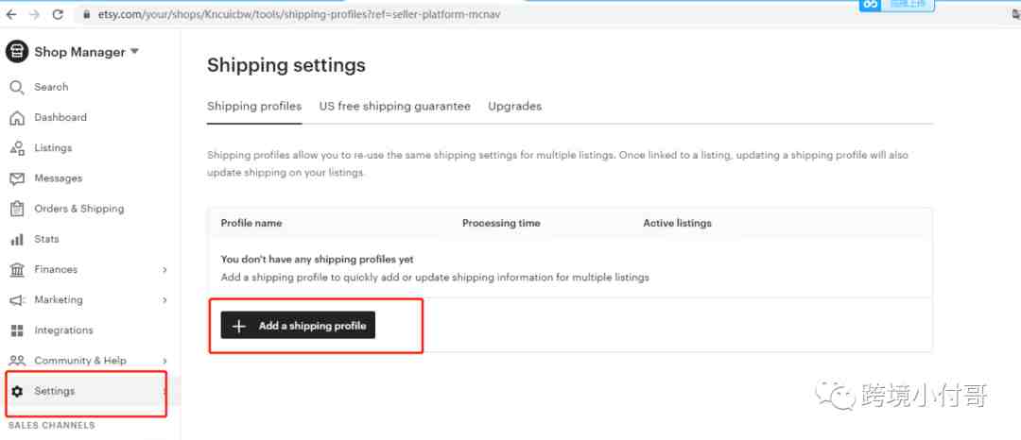
Task: Click the blue extension icon atop browser
Action: [x=870, y=4]
